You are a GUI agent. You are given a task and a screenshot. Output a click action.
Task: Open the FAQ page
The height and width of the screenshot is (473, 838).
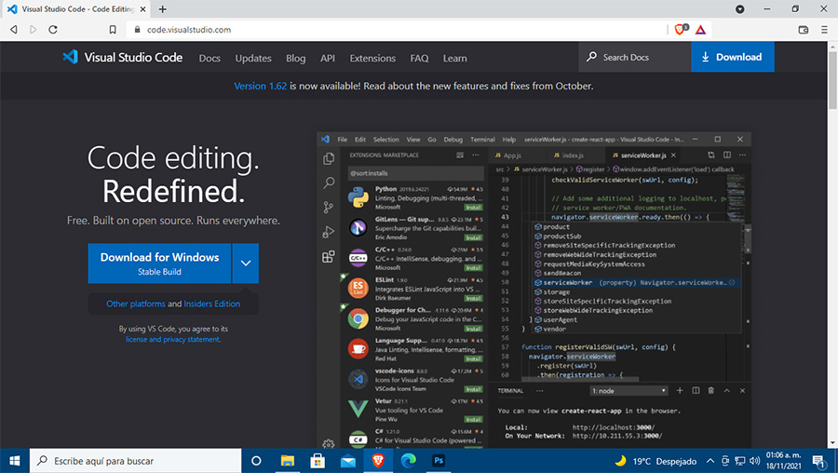point(419,59)
